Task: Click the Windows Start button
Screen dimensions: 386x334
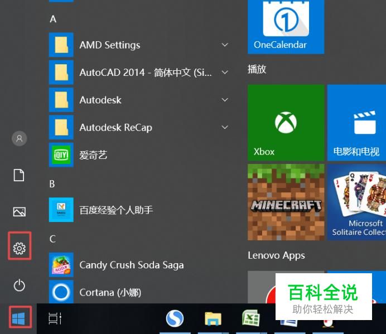Action: (19, 318)
